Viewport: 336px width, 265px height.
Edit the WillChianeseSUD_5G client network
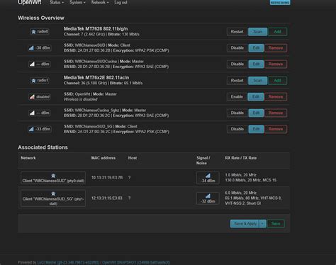pos(256,129)
